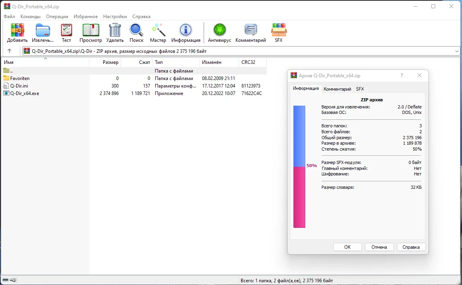Click the Справка button in dialog

coord(411,247)
